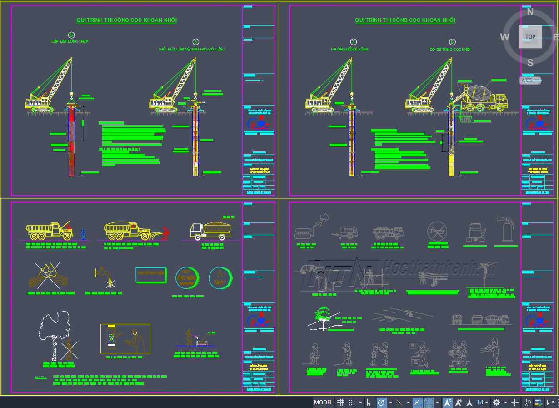Open the snap mode dropdown arrow

point(360,403)
